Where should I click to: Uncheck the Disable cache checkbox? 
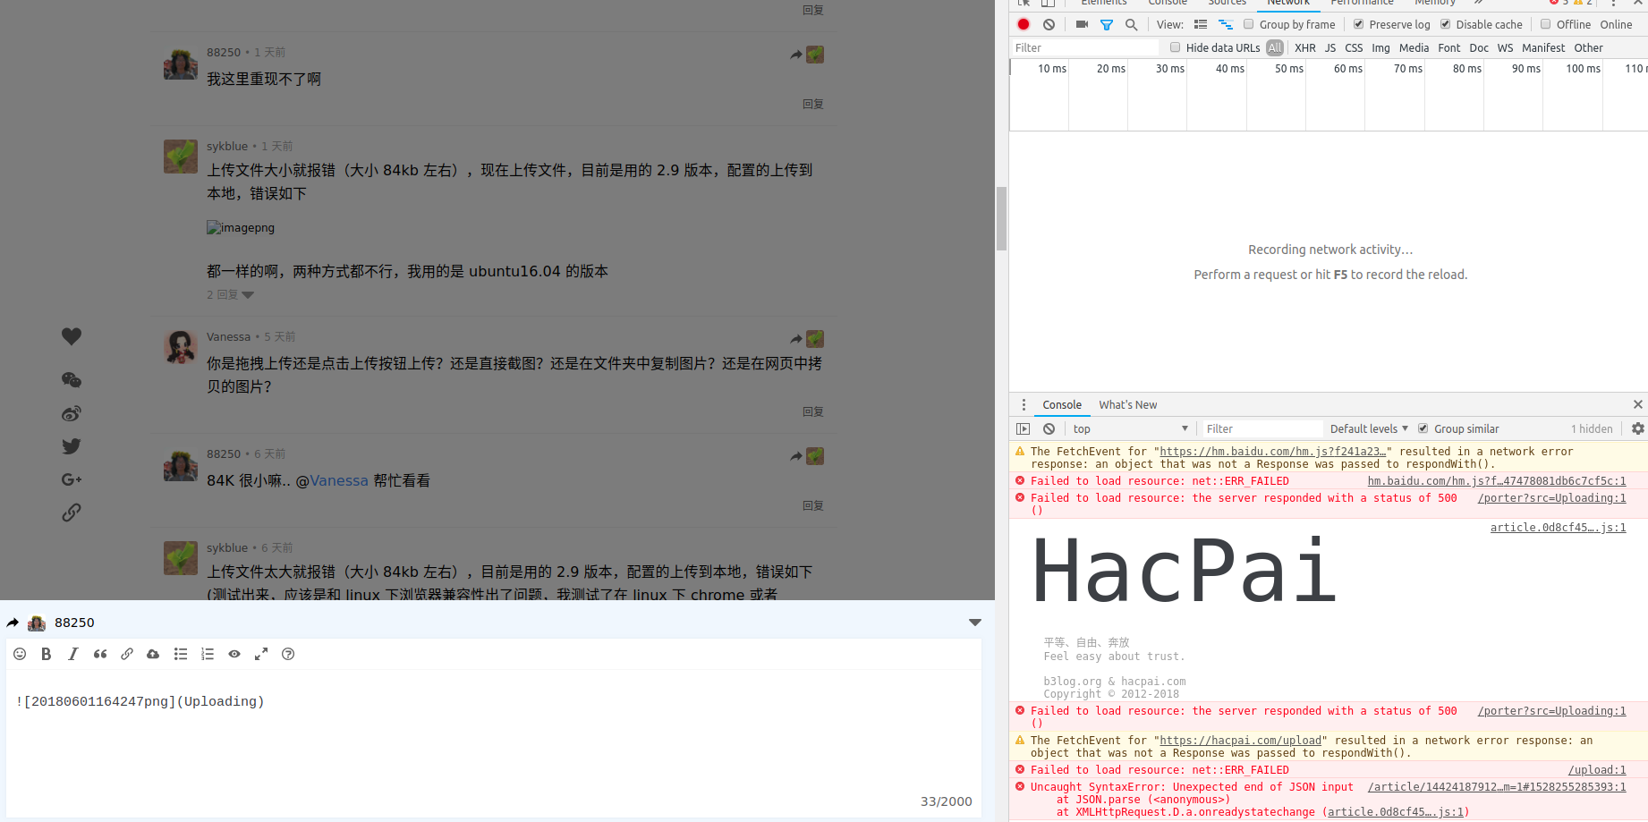[x=1446, y=24]
